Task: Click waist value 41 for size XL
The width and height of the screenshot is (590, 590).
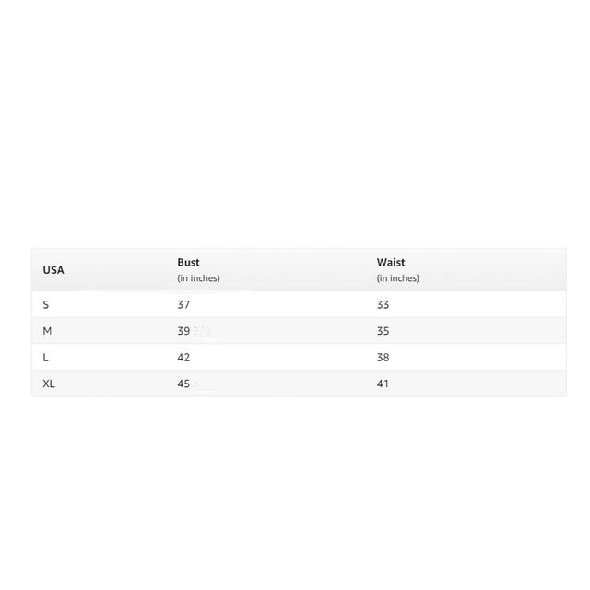Action: tap(383, 383)
